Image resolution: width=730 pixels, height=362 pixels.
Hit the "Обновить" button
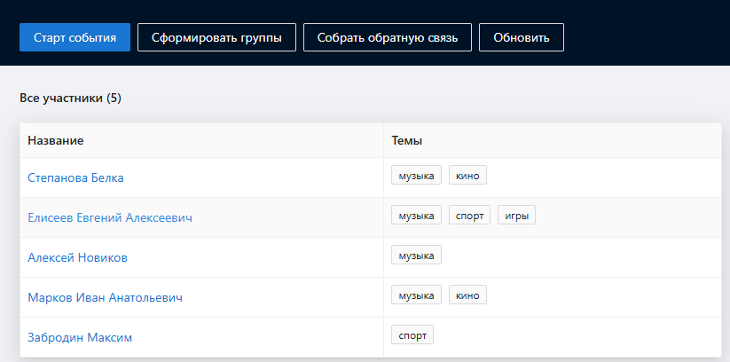click(522, 37)
